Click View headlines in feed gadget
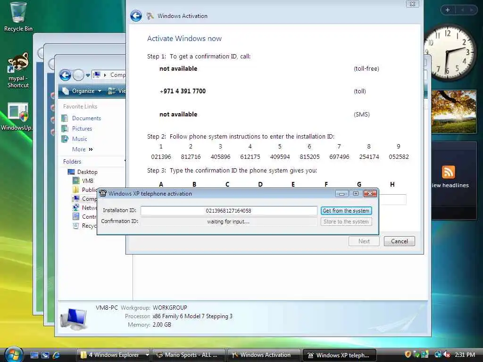Image resolution: width=483 pixels, height=362 pixels. point(450,185)
